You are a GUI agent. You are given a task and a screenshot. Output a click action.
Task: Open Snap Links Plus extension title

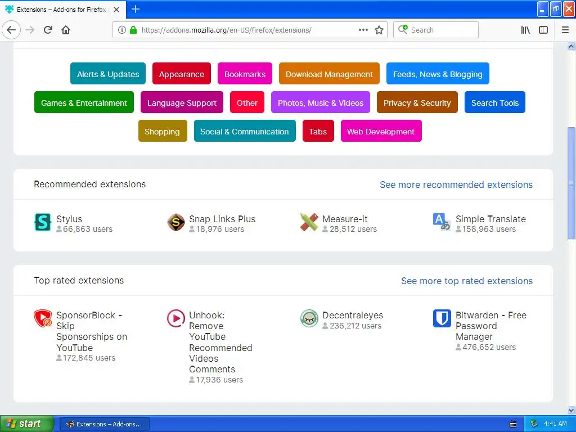[222, 219]
